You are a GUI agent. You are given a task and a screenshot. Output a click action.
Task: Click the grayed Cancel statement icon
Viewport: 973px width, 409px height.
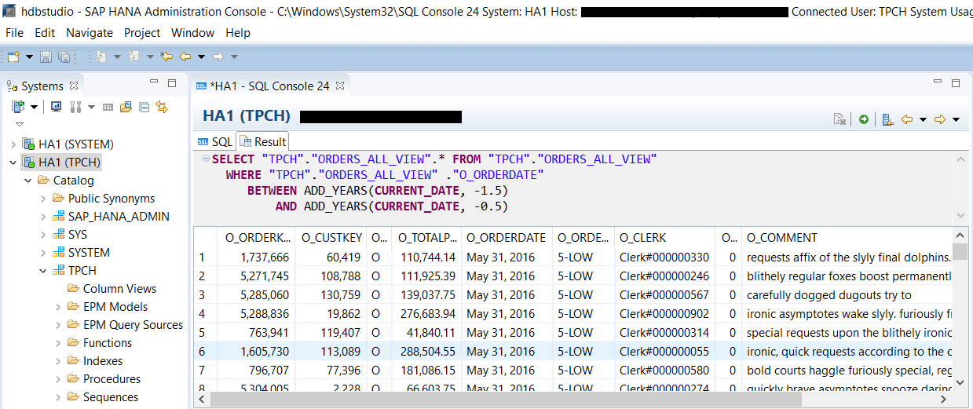839,119
